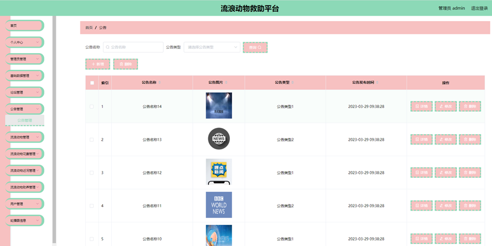Click the 公告类型2 cell for 公告名称13

click(285, 140)
